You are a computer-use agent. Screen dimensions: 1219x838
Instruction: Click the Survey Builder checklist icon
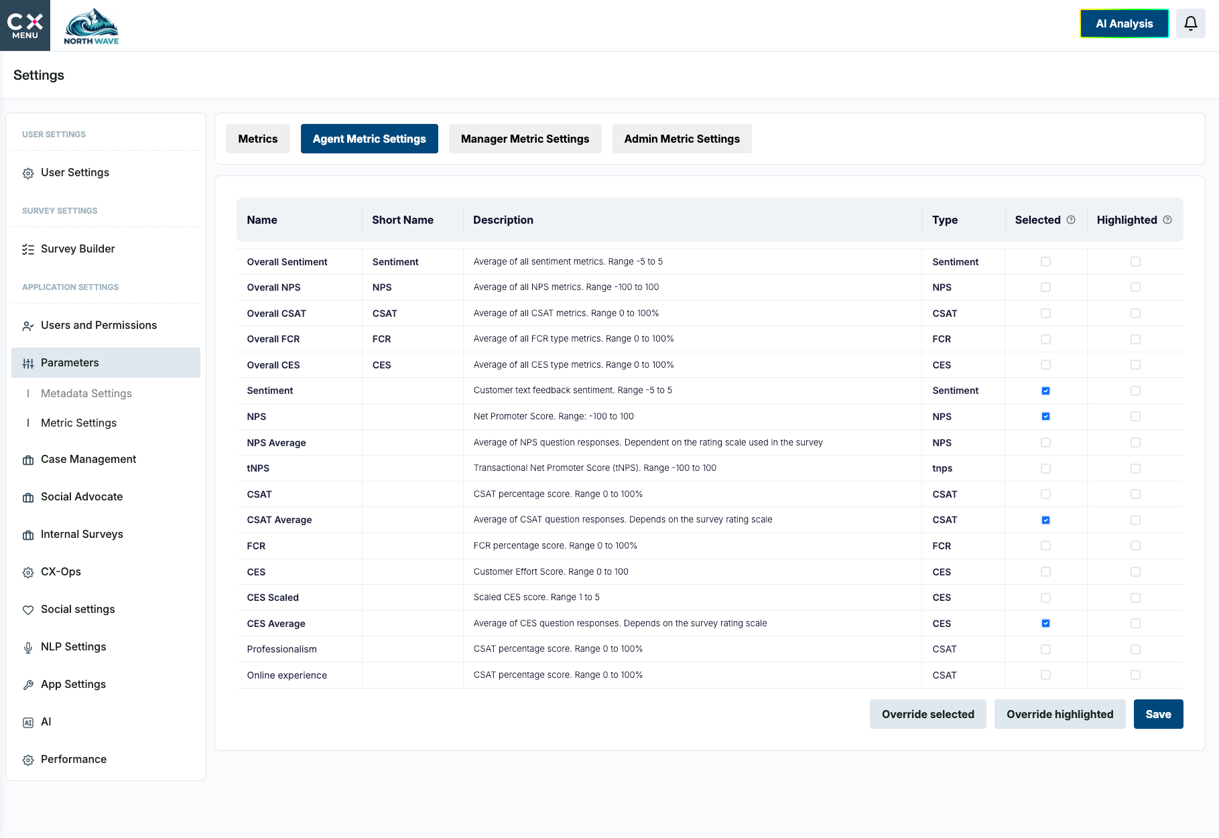tap(28, 250)
